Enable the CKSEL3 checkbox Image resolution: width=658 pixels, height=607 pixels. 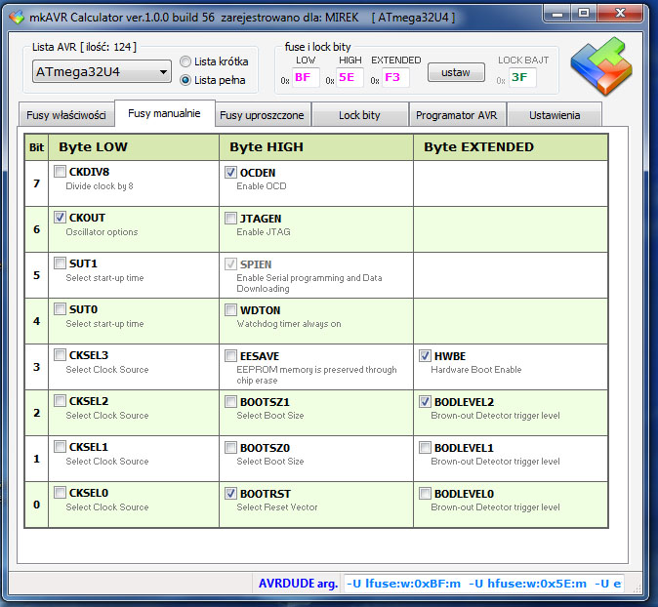[60, 355]
